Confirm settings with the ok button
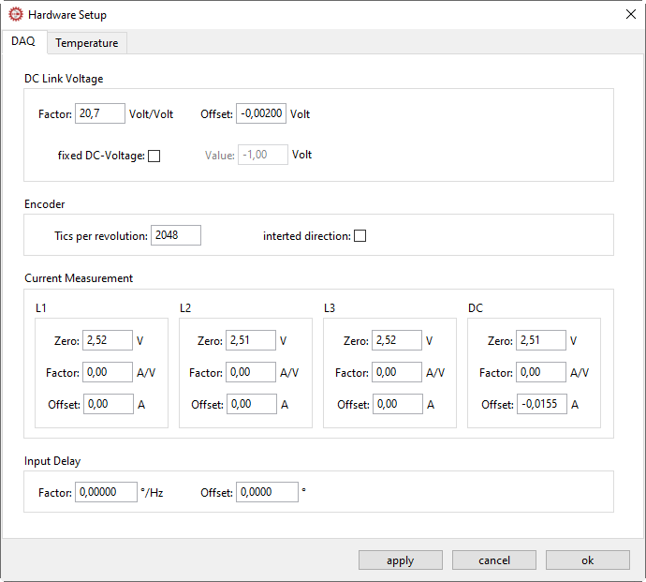 [x=588, y=560]
